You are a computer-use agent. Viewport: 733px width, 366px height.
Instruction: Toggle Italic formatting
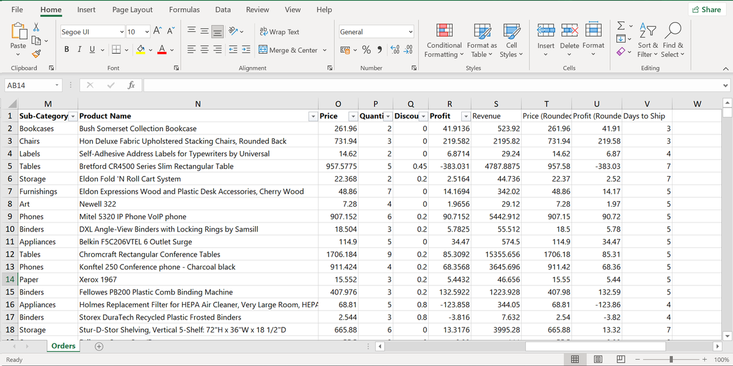[78, 50]
